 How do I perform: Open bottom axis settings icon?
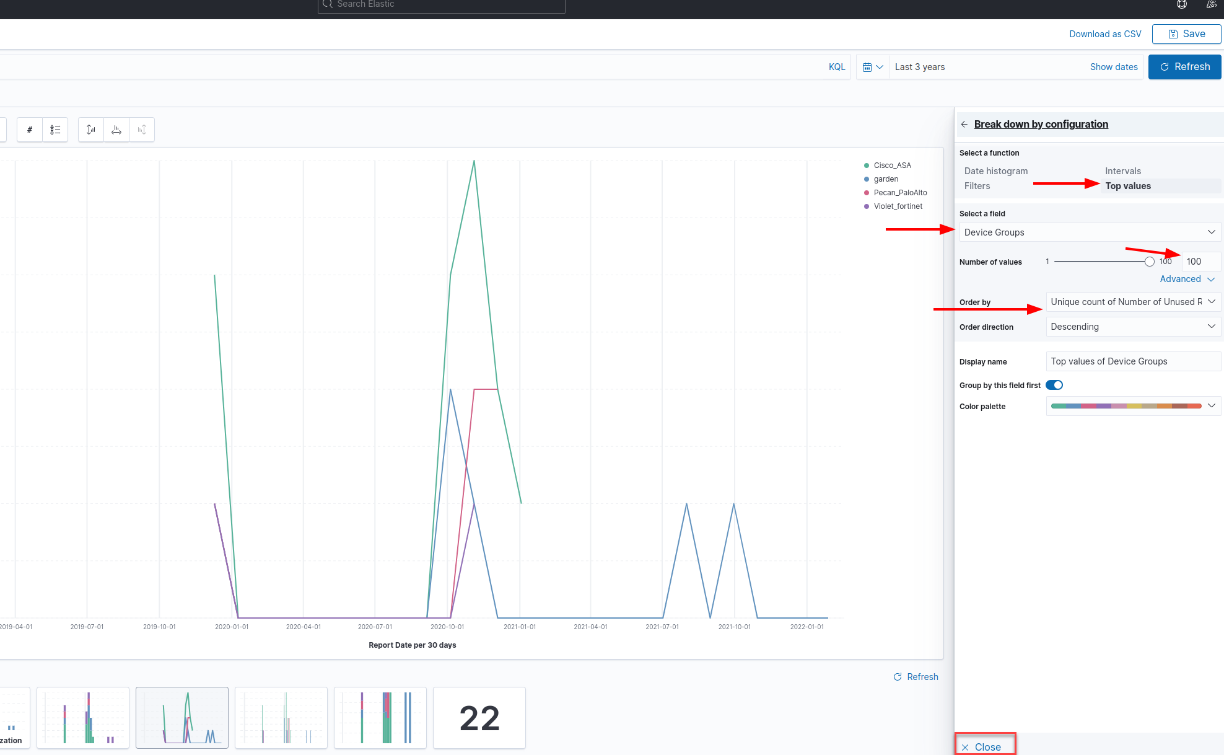tap(116, 130)
